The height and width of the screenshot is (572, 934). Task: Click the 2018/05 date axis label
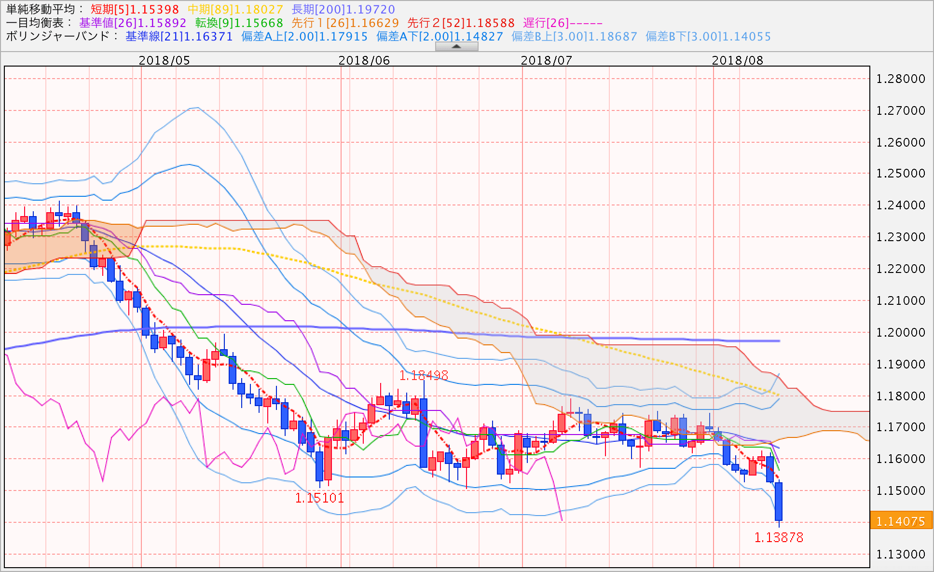165,60
